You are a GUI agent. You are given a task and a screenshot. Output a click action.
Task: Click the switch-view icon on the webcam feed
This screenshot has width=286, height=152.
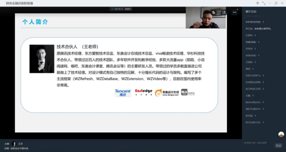pos(214,12)
